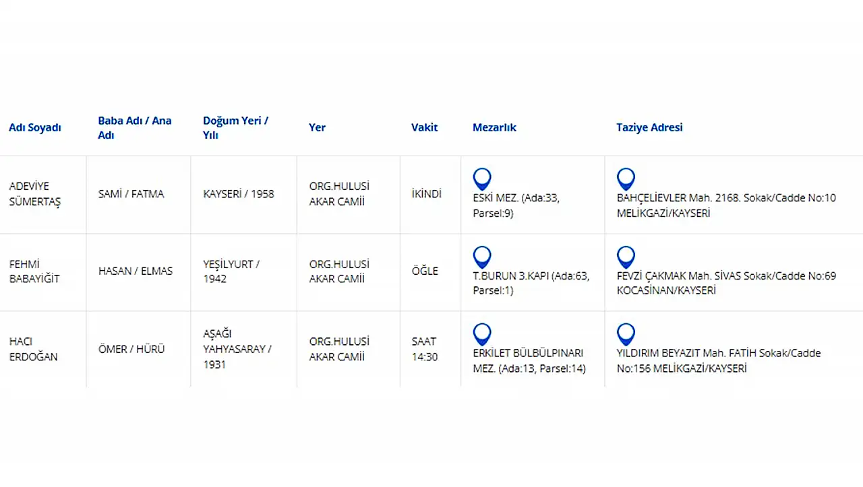Click the Mezarlık column header
863x487 pixels.
[494, 127]
